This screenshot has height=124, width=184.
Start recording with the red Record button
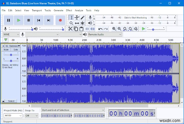(60, 20)
